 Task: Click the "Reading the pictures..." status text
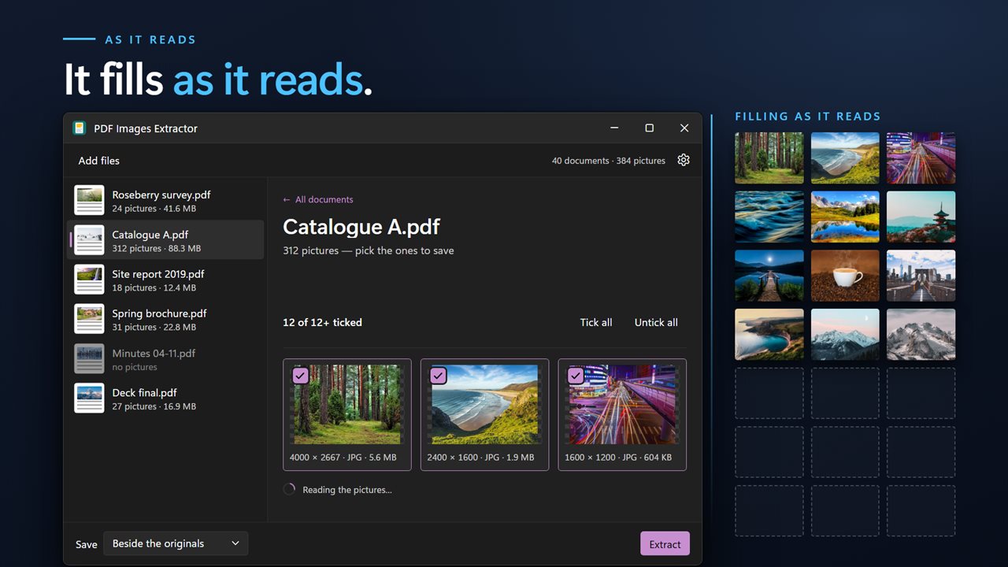(347, 490)
